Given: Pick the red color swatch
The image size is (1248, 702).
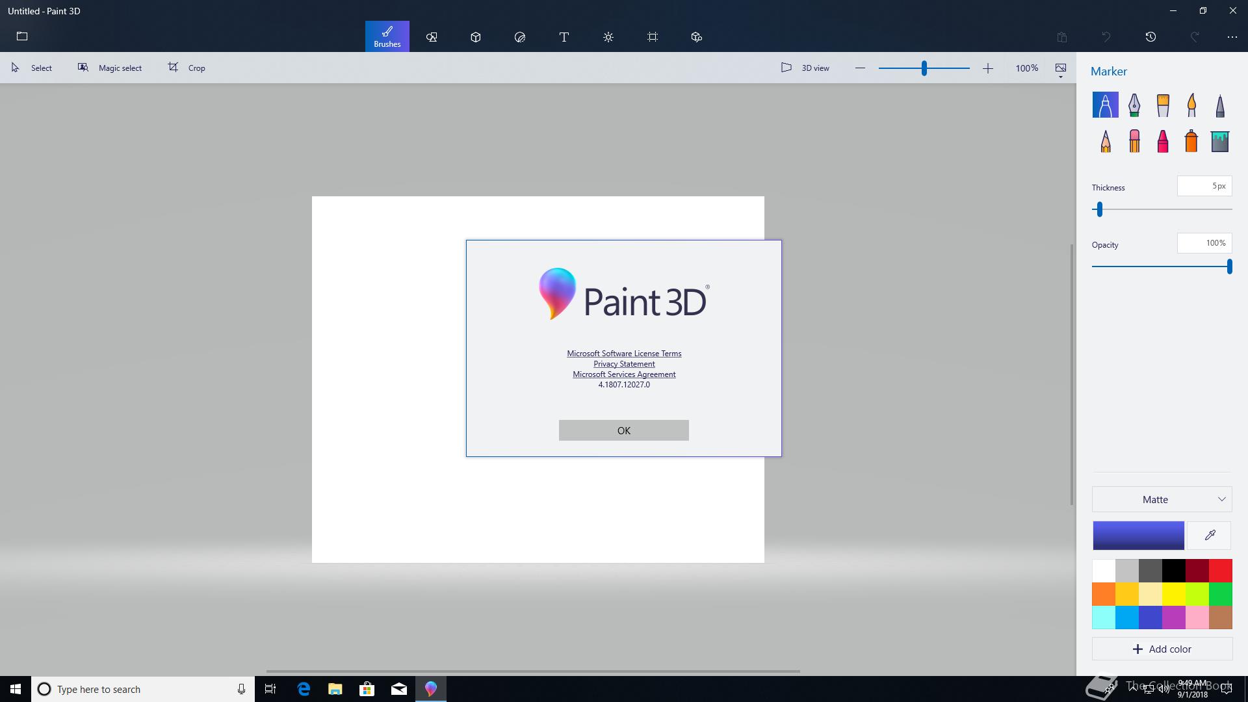Looking at the screenshot, I should coord(1221,571).
